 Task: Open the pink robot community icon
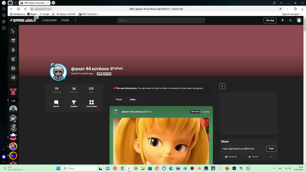(x=13, y=91)
